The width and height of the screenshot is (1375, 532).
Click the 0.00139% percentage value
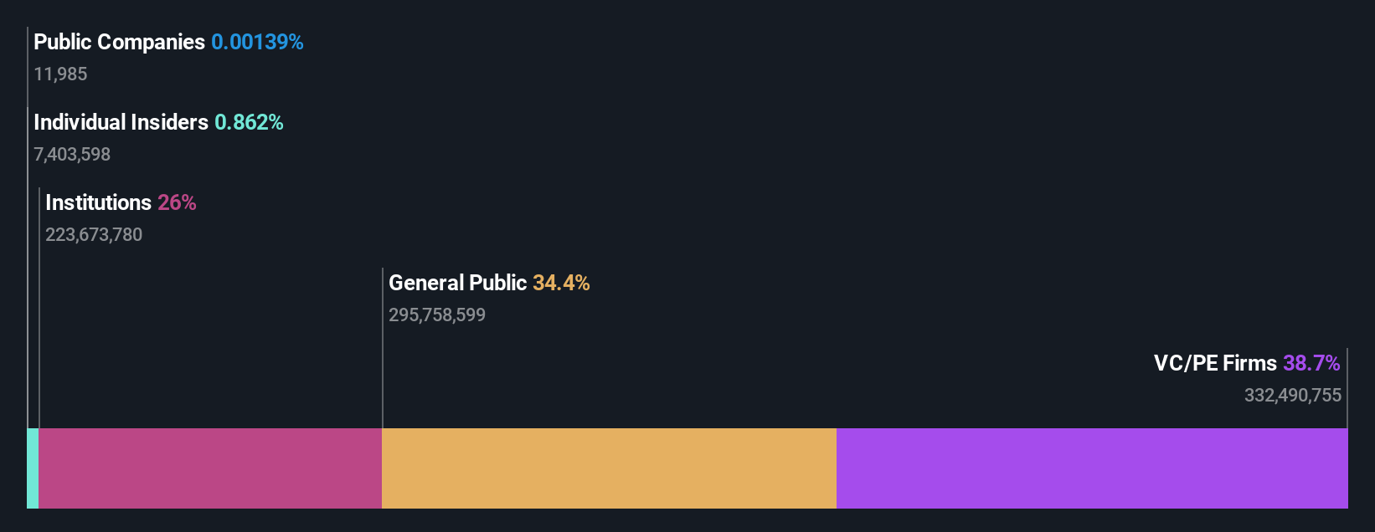coord(257,42)
